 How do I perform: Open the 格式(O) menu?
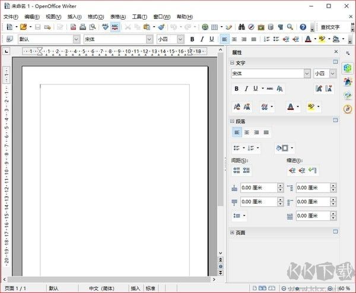(95, 17)
